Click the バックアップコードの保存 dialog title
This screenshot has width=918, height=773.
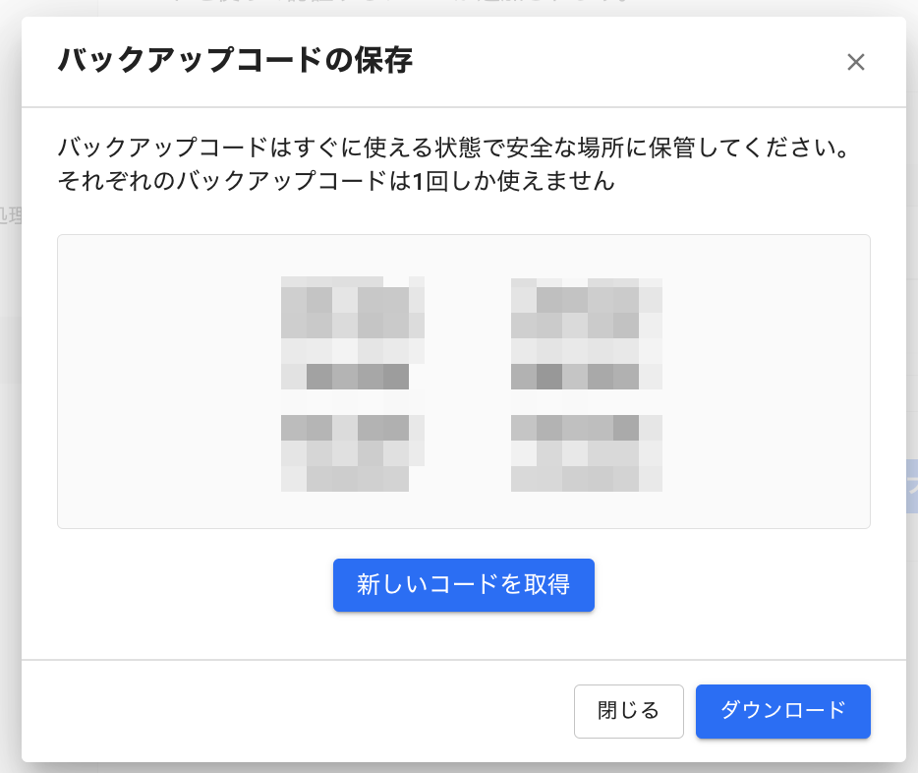click(234, 61)
